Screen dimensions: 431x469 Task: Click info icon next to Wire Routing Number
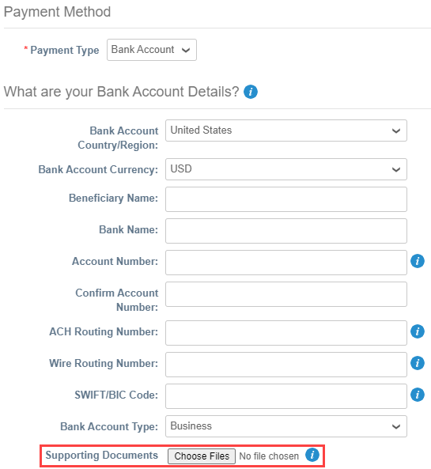pos(418,363)
